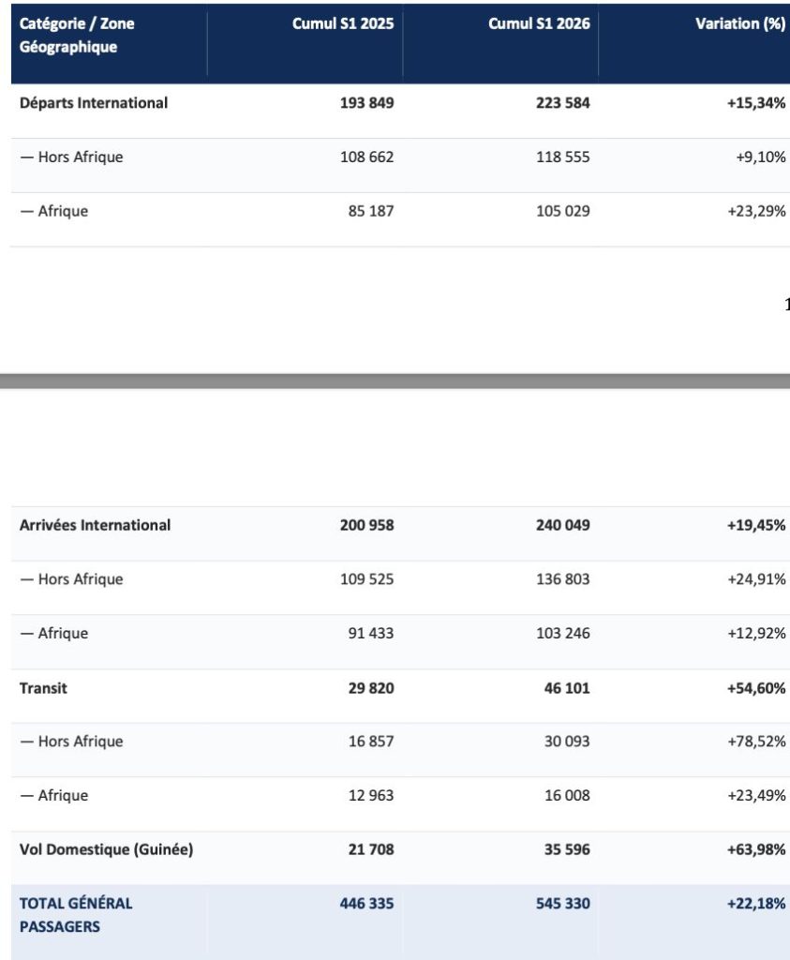Select the +54,60% transit variation
This screenshot has width=790, height=960.
pos(756,687)
